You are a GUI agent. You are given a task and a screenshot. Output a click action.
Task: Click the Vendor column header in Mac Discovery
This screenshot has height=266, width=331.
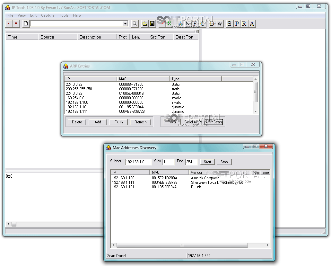click(220, 173)
